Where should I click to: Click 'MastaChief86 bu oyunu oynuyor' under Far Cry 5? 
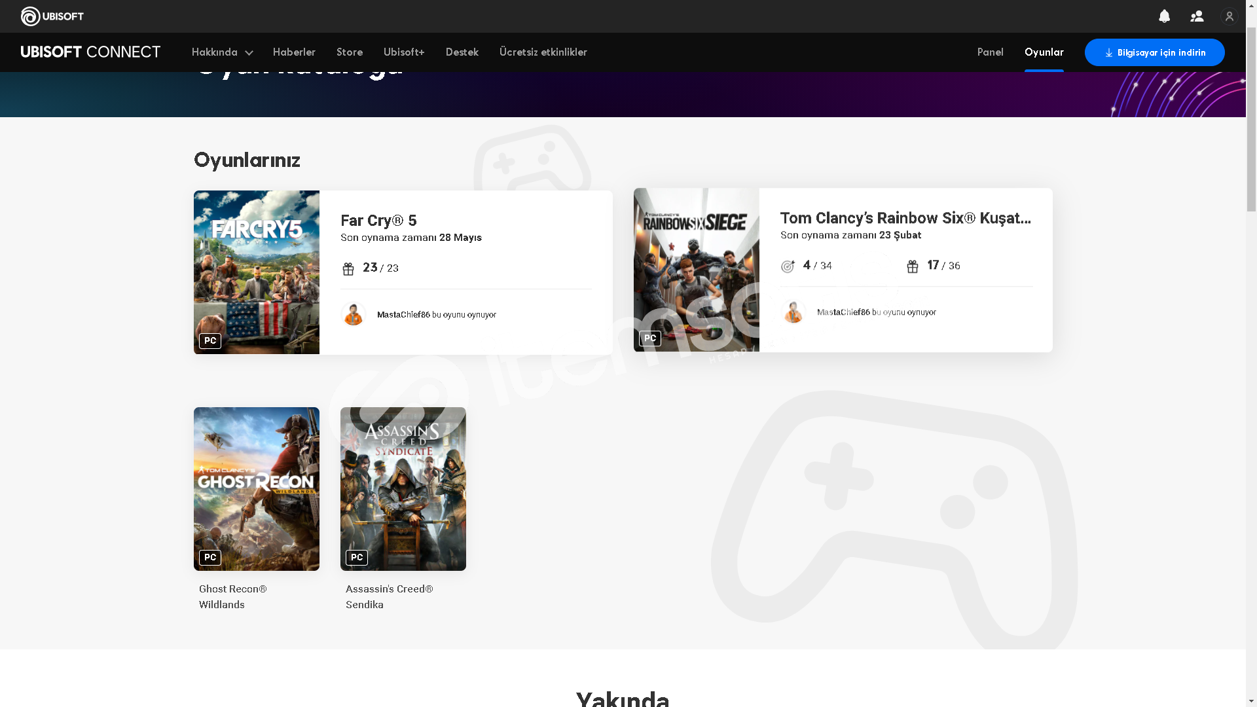click(437, 315)
